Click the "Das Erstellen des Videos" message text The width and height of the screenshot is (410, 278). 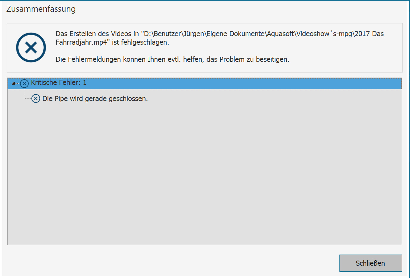click(92, 34)
